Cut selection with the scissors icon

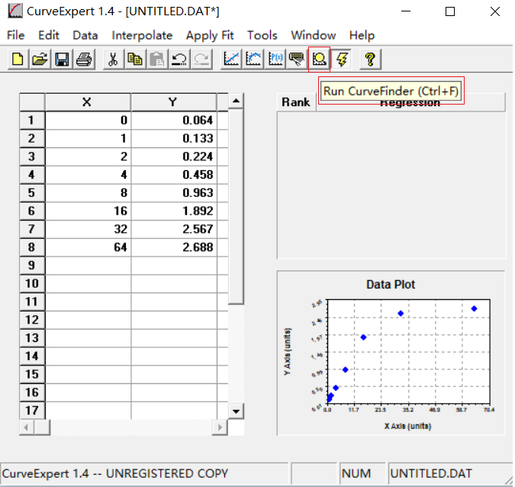point(113,59)
